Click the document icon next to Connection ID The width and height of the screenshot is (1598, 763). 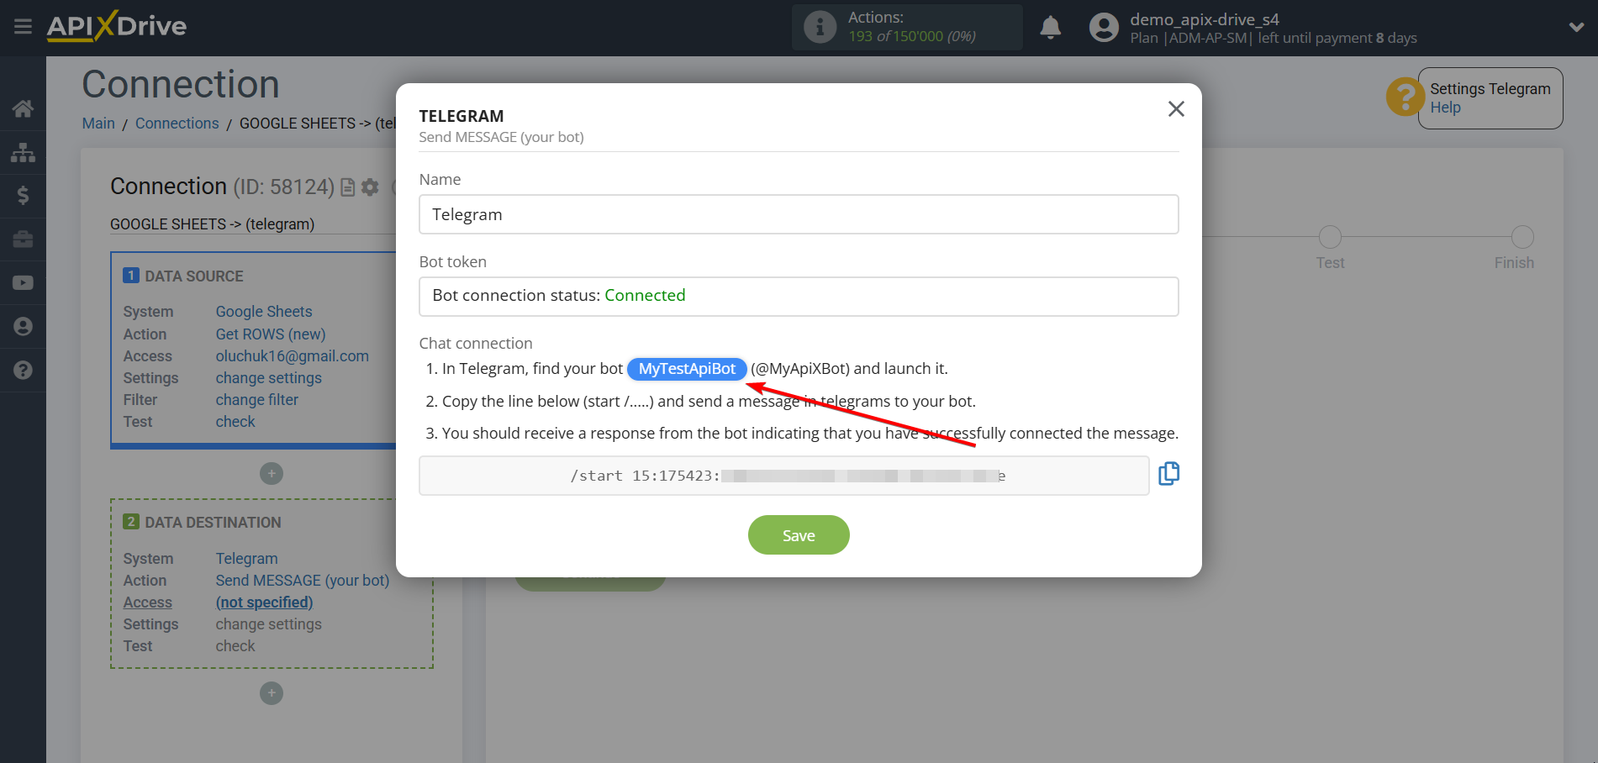click(x=347, y=187)
